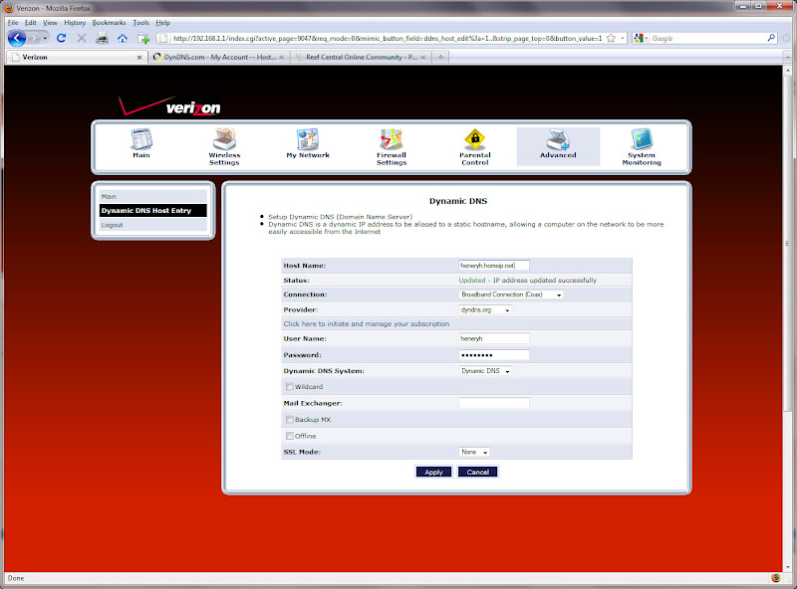
Task: Tick the Offline checkbox
Action: click(289, 436)
